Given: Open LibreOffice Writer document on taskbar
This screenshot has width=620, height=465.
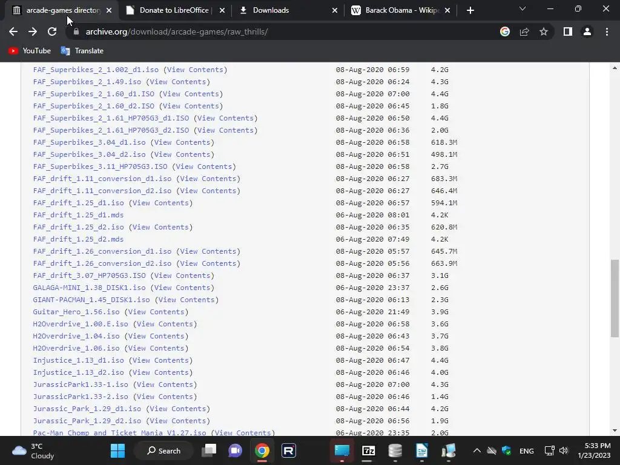Looking at the screenshot, I should coord(421,450).
